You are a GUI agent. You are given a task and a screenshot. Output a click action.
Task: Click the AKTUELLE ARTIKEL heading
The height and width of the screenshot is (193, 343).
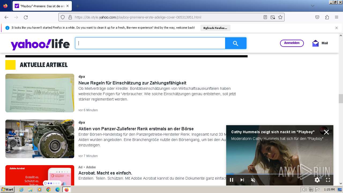pyautogui.click(x=44, y=65)
